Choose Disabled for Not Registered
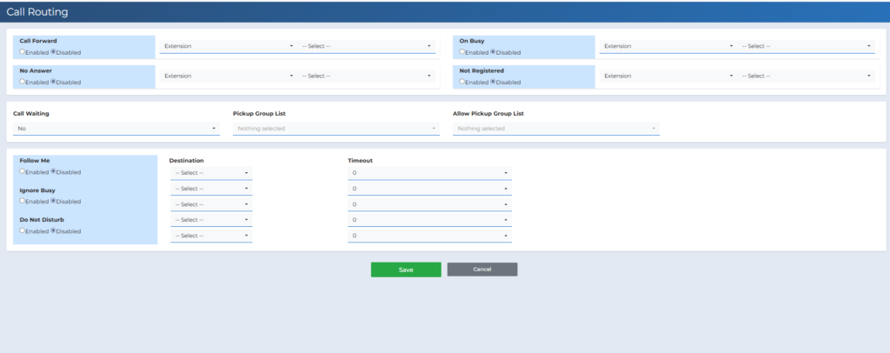This screenshot has height=353, width=890. 495,83
